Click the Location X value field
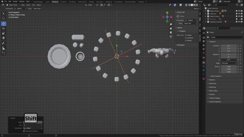Viewport: 244px width, 137px height. click(x=229, y=46)
